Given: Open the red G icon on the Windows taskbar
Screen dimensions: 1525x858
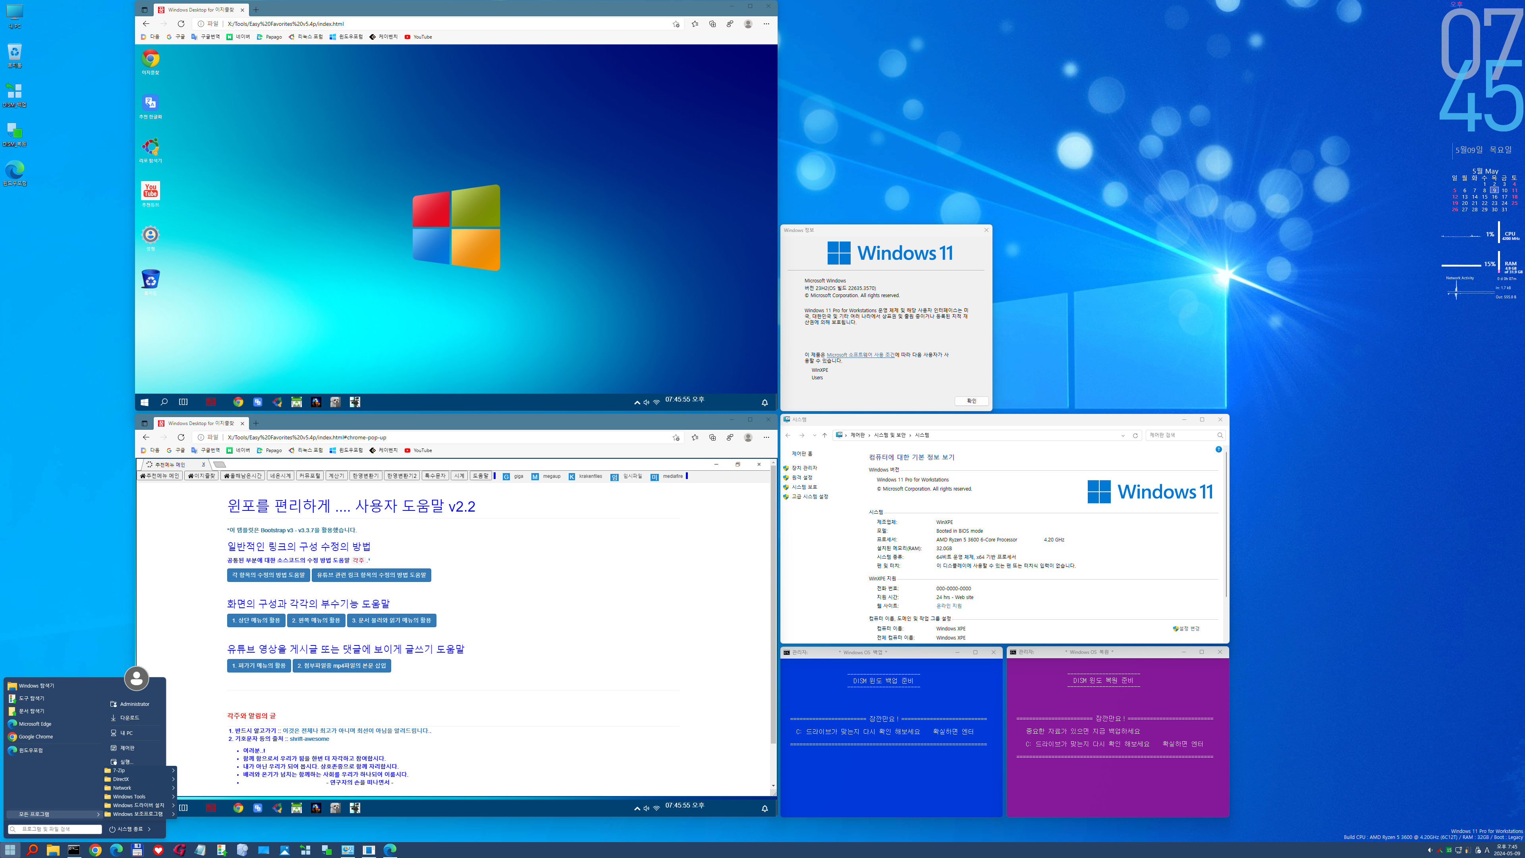Looking at the screenshot, I should click(x=180, y=850).
